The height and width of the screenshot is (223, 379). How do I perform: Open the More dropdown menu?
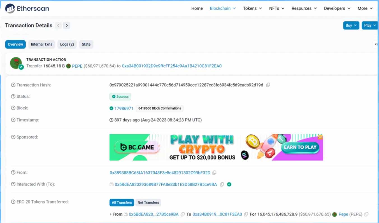pyautogui.click(x=365, y=8)
